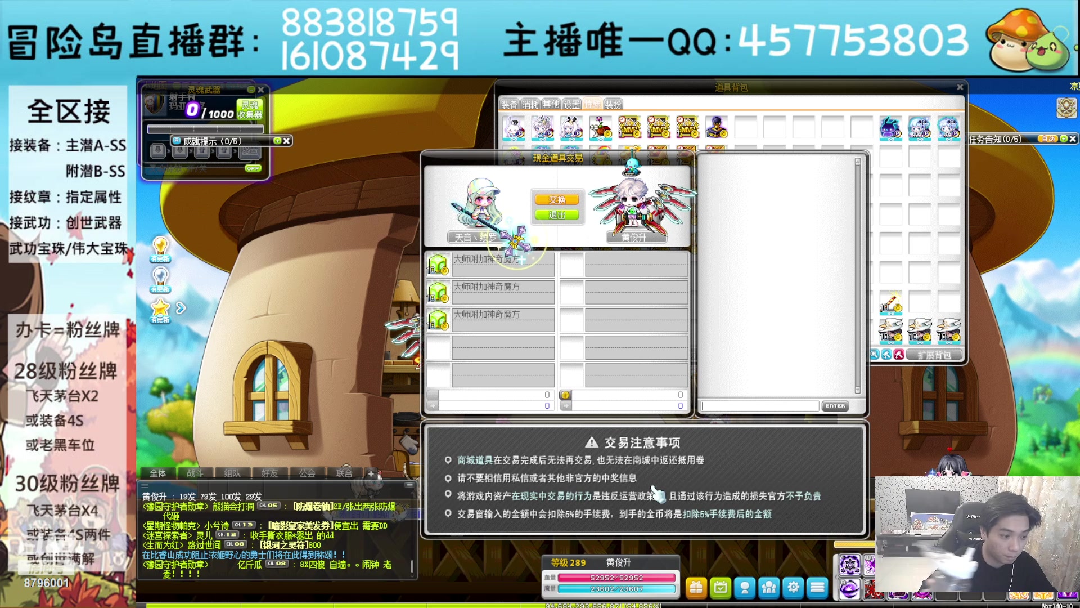
Task: Click the meso coin icon in trade window
Action: (565, 395)
